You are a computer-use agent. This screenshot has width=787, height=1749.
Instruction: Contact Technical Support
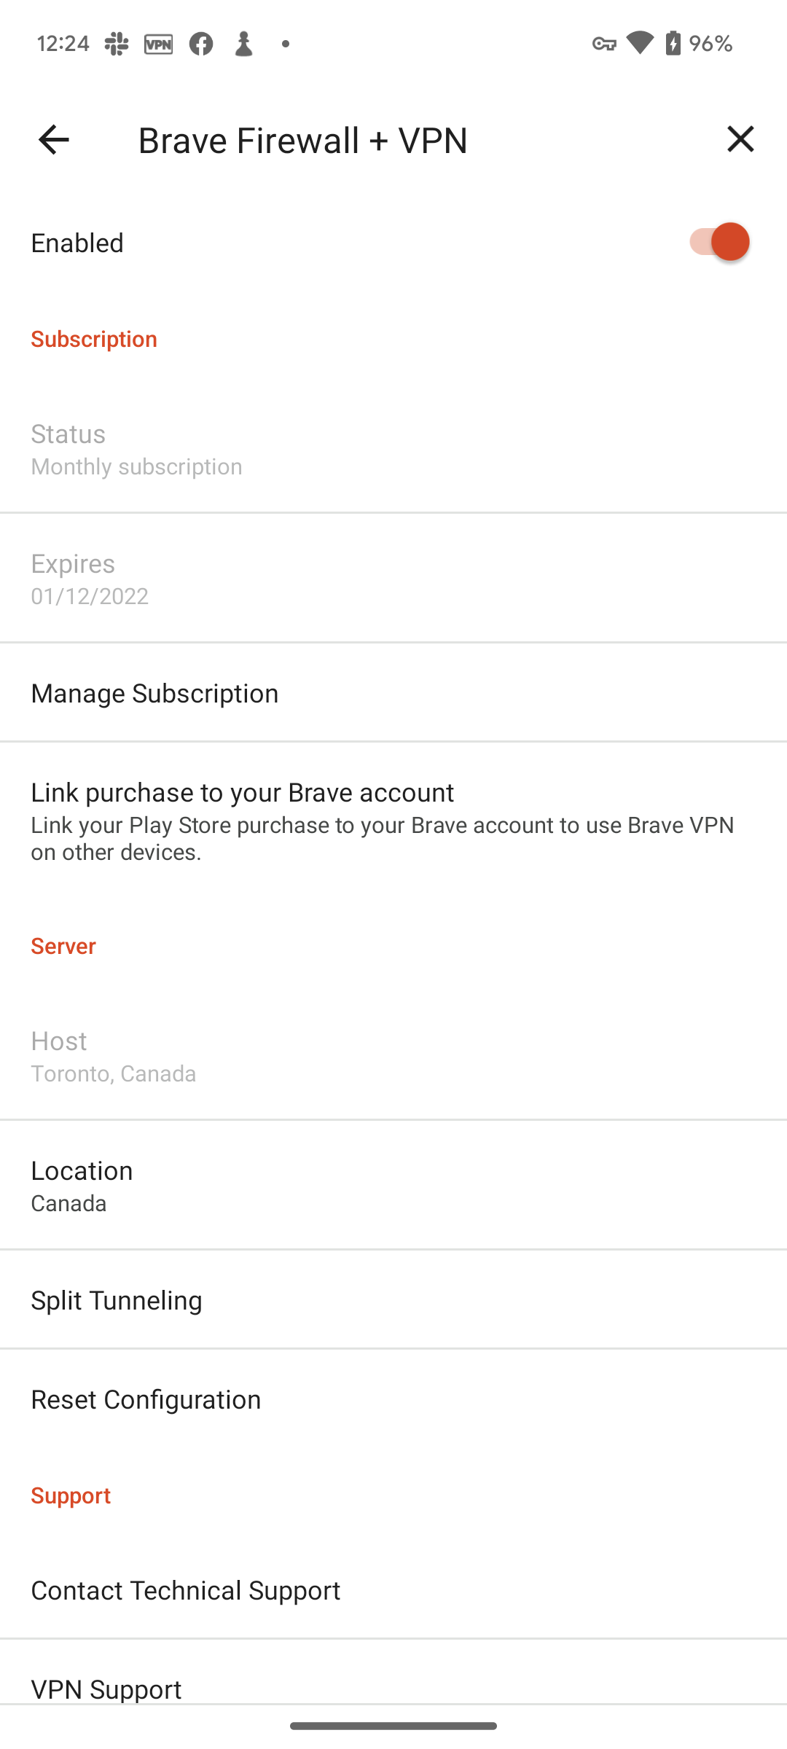coord(393,1590)
